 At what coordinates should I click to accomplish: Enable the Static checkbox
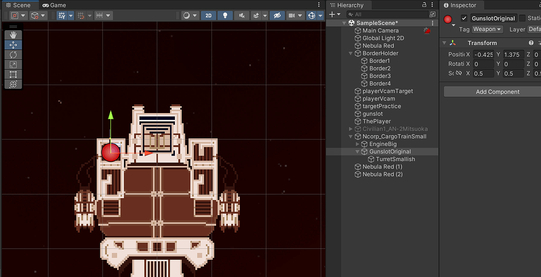click(522, 19)
